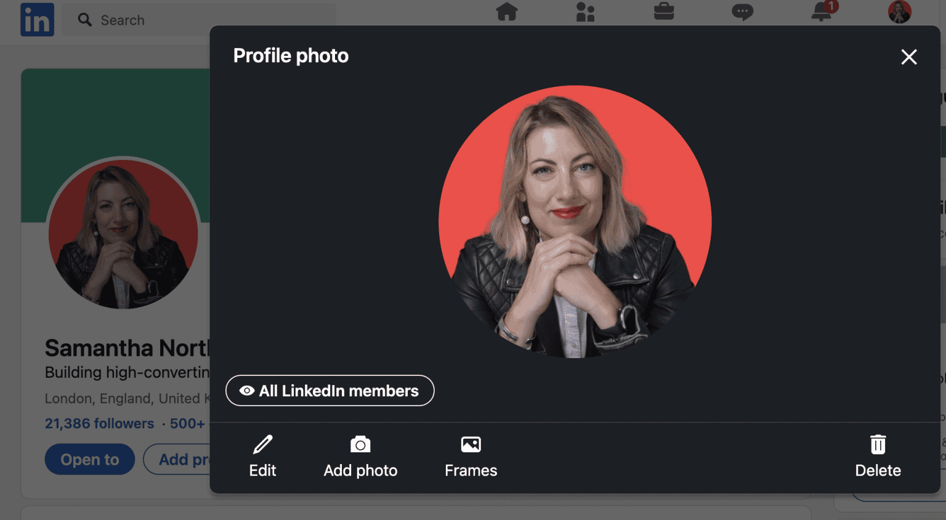Viewport: 946px width, 520px height.
Task: Click the Open to button
Action: tap(89, 459)
